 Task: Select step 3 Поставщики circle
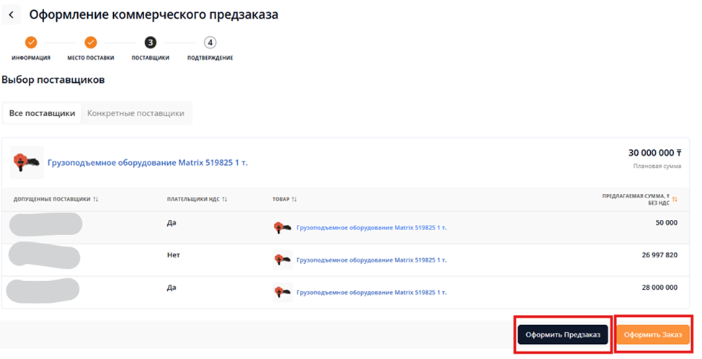tap(150, 43)
